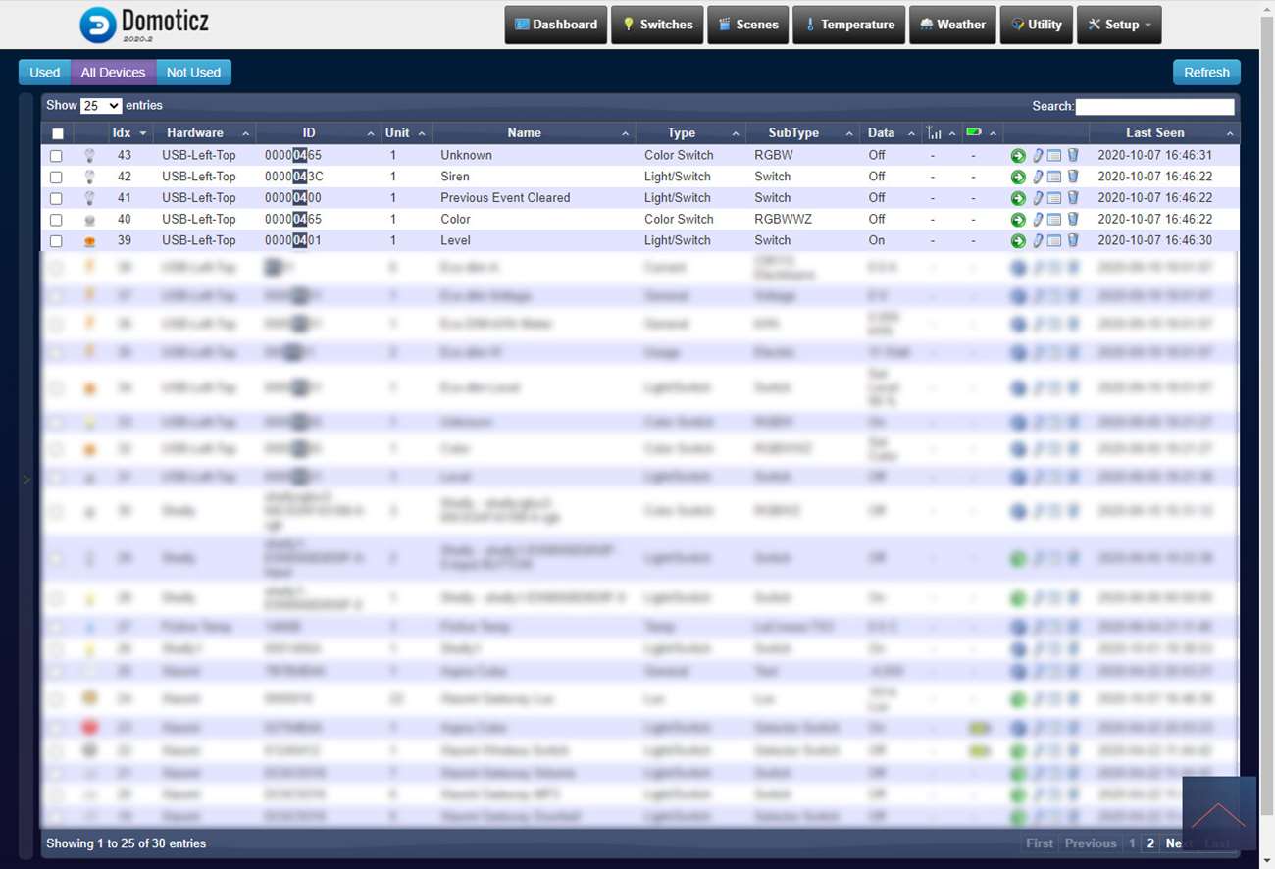The image size is (1275, 869).
Task: Select checkbox for Siren row
Action: (57, 178)
